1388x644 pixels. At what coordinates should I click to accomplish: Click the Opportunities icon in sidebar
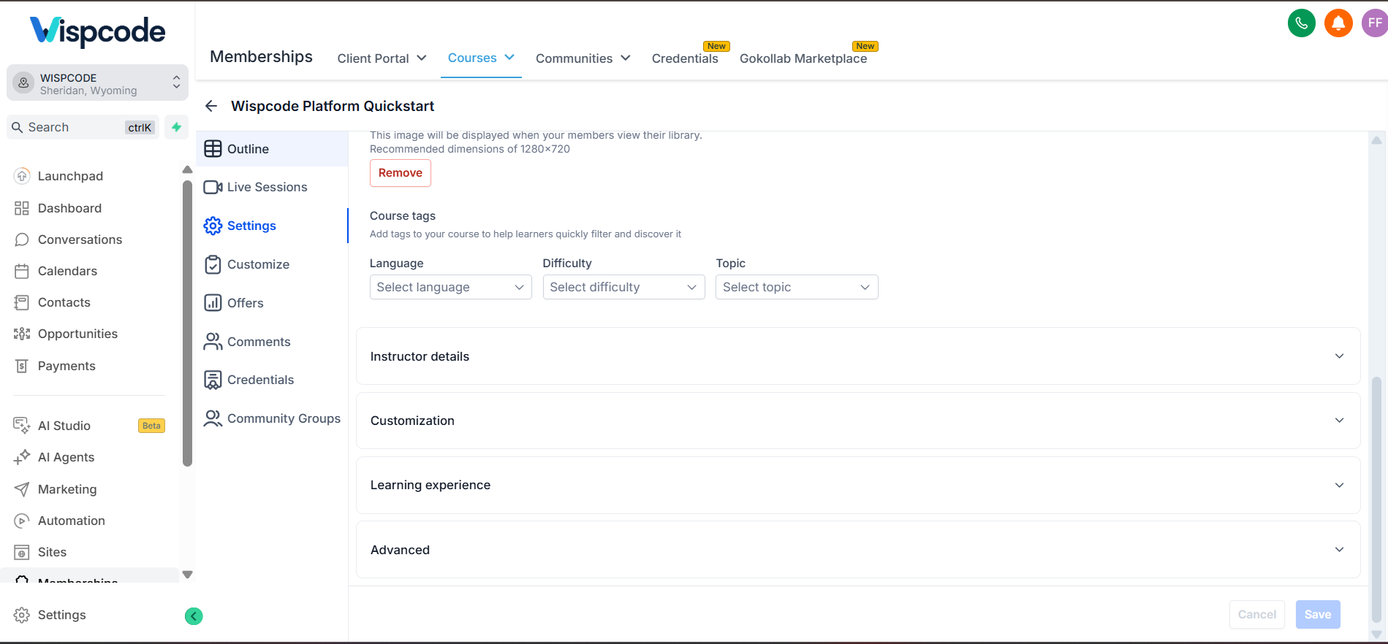22,334
